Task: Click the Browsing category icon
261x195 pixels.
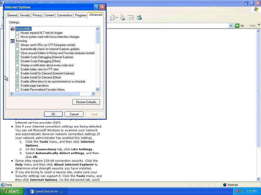Action: click(x=12, y=41)
